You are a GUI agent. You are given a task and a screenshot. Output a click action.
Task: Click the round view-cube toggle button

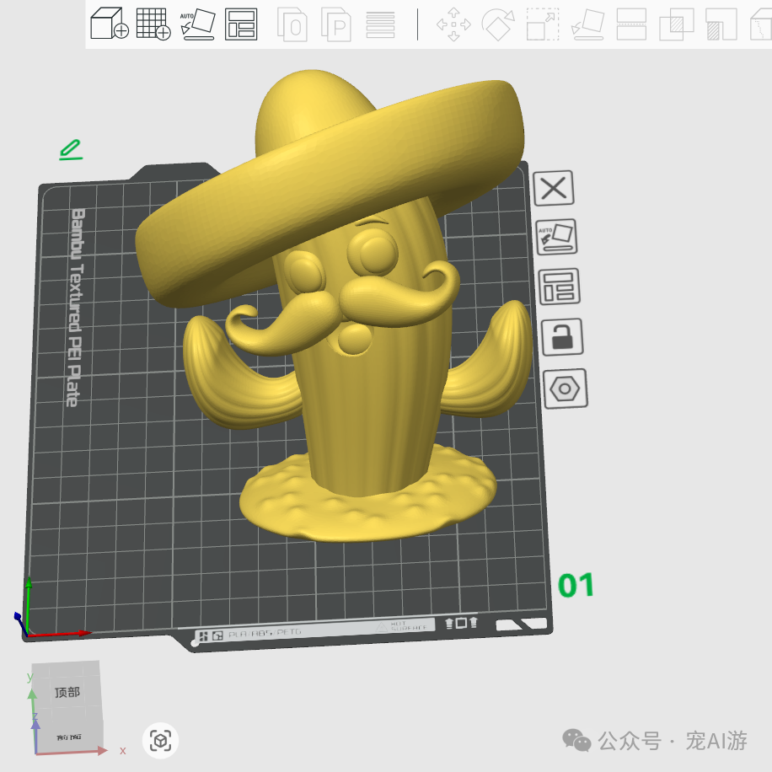coord(160,741)
